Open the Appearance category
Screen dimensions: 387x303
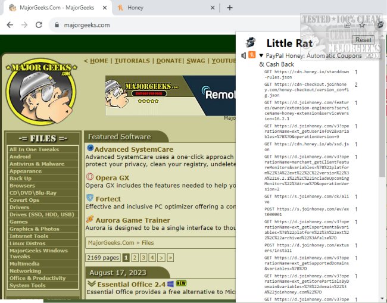pyautogui.click(x=26, y=171)
